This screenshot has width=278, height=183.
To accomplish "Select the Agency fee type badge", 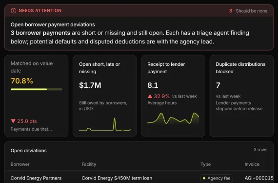I will click(217, 178).
